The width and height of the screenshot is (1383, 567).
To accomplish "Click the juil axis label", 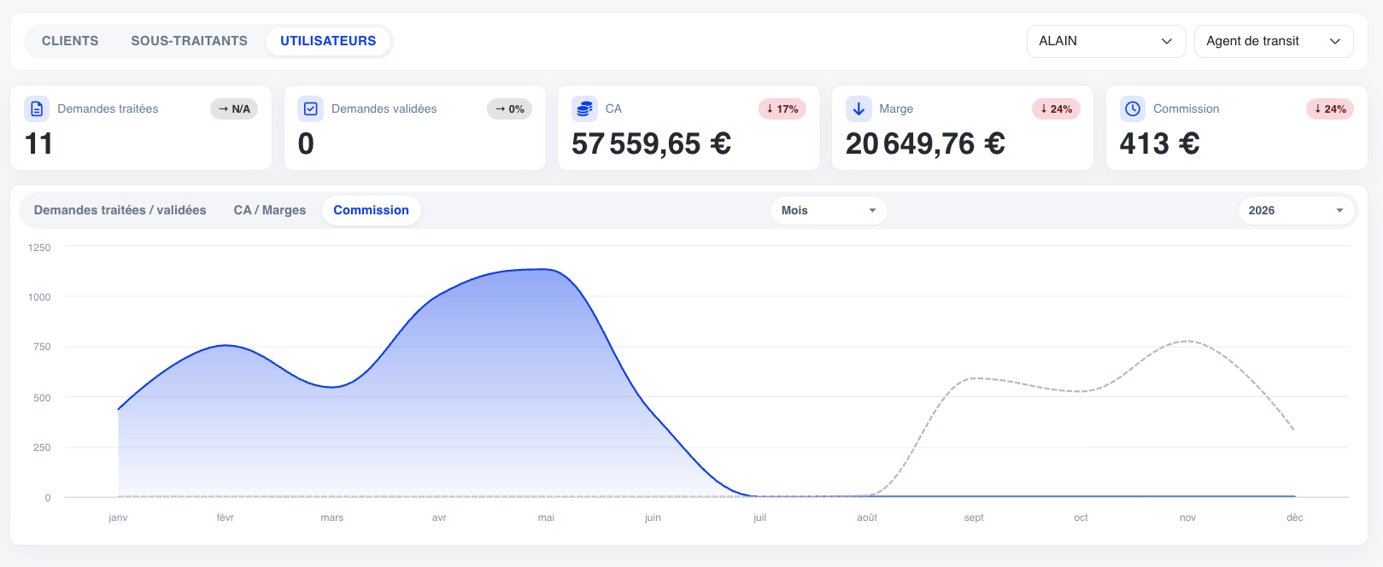I will point(760,517).
